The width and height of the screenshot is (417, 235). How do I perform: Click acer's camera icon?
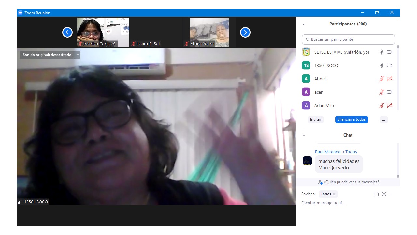390,92
